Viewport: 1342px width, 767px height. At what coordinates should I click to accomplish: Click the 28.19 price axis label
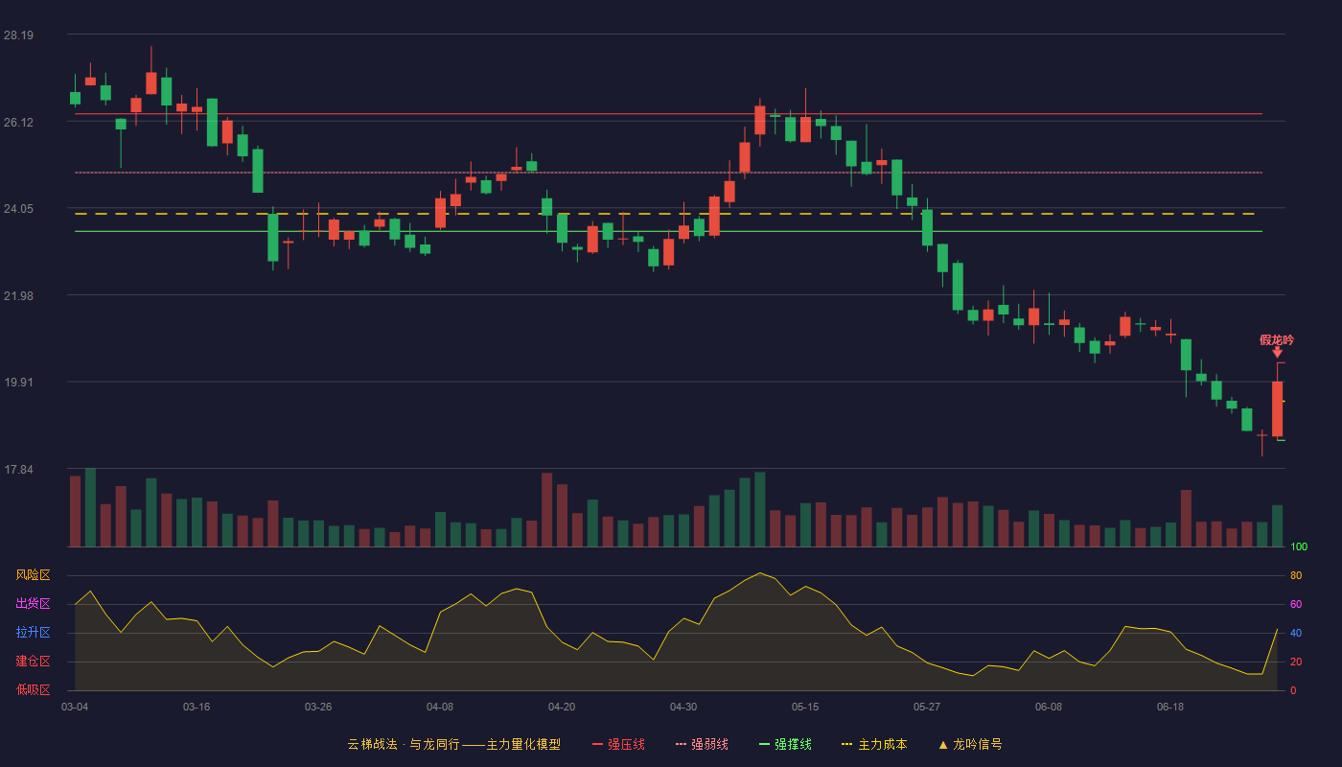[x=18, y=35]
